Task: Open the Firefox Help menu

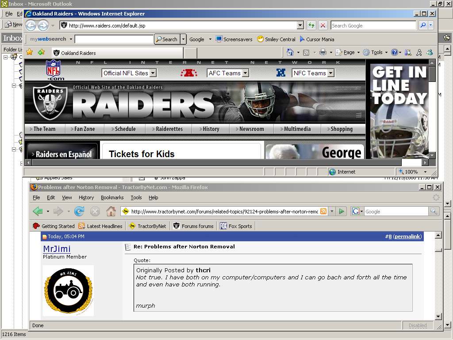Action: coord(153,197)
